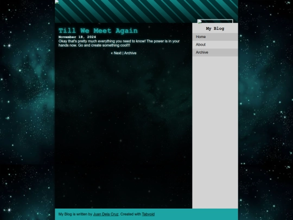293x220 pixels.
Task: Open the Archive link beside Next
Action: [x=130, y=53]
